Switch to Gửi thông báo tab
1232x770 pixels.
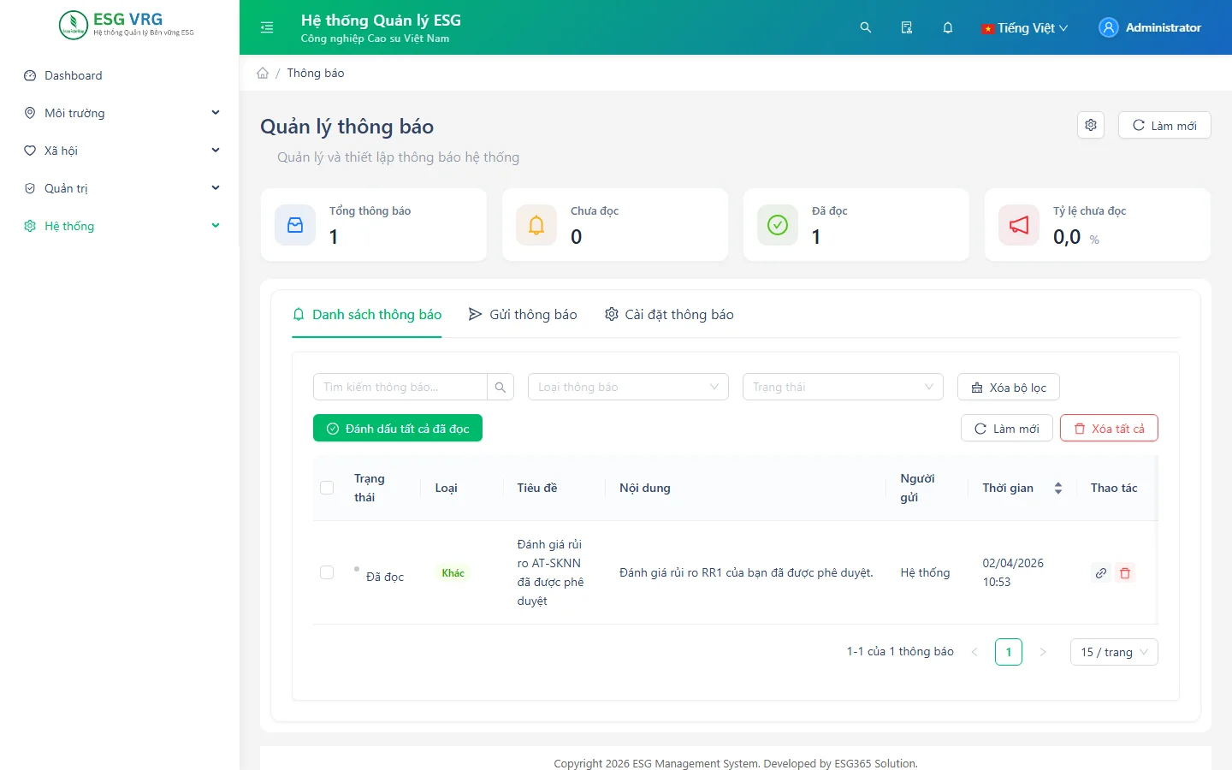point(523,315)
